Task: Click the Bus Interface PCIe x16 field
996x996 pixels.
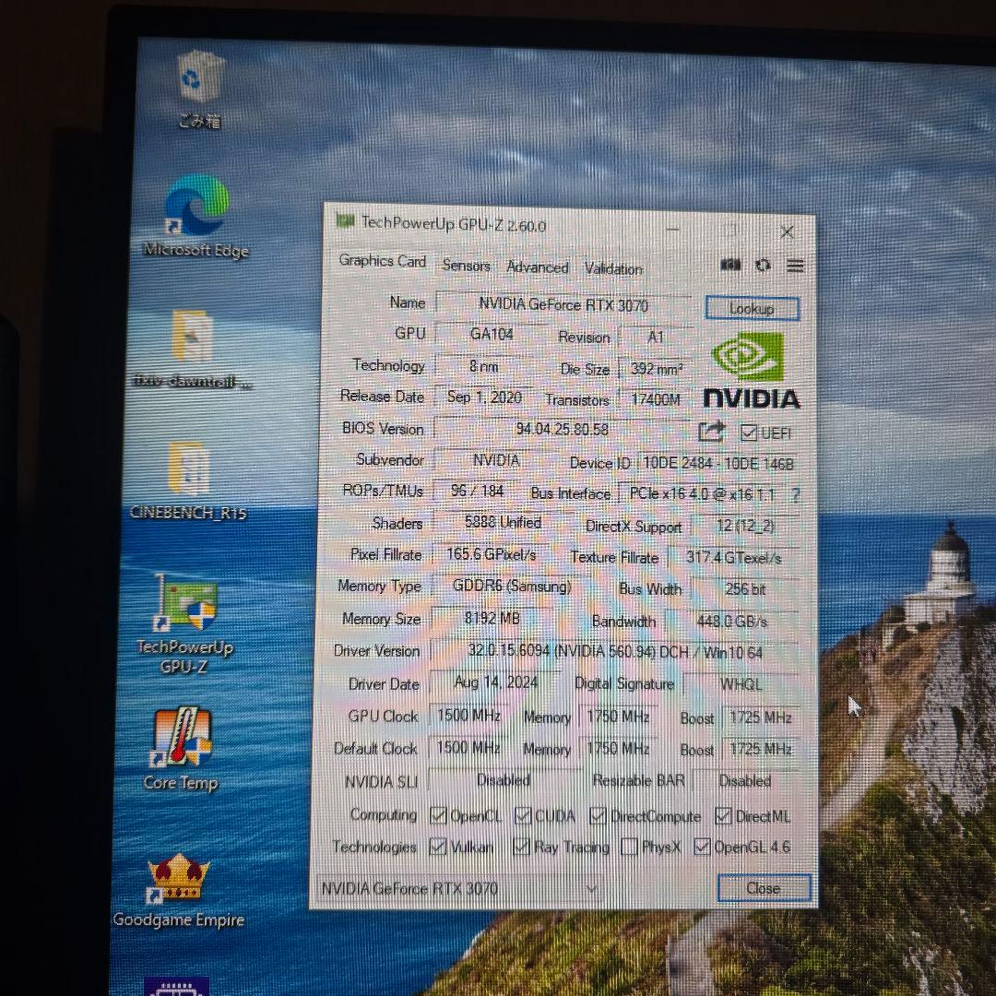Action: point(702,494)
